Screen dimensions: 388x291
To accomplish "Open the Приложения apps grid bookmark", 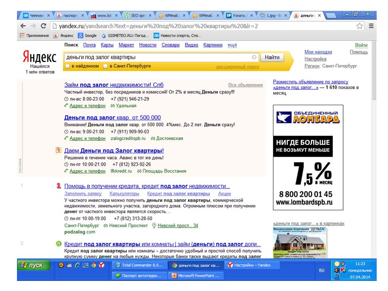I will tap(34, 36).
